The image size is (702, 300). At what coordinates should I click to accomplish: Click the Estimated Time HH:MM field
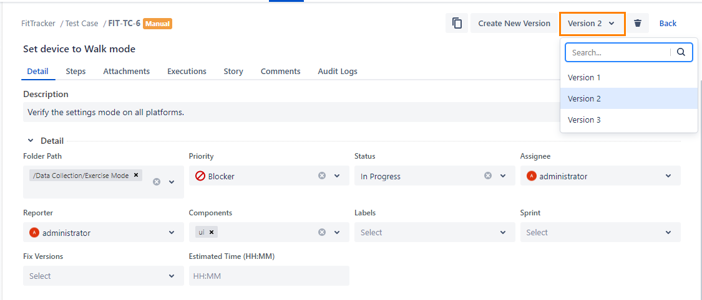click(x=269, y=276)
